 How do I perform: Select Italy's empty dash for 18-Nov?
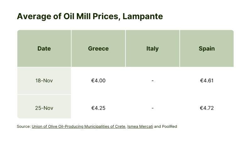[152, 81]
